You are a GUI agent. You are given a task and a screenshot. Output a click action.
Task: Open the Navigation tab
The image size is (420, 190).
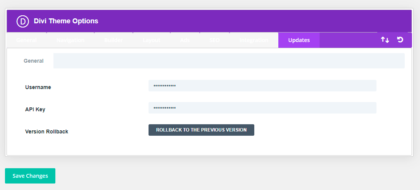pos(71,40)
